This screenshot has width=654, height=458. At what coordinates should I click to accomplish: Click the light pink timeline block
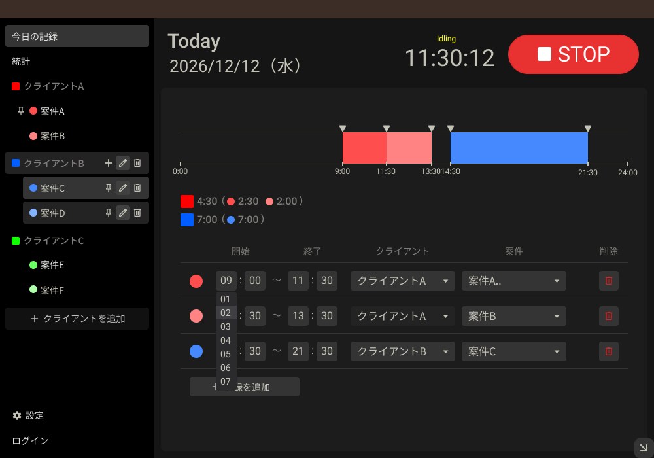(409, 148)
